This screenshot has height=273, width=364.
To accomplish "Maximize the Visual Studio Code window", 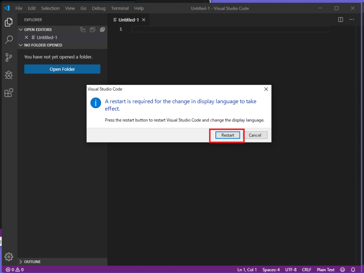I will coord(337,8).
